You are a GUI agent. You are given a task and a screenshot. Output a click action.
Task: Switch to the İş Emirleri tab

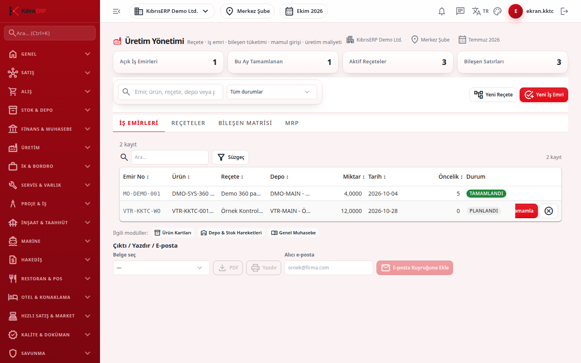coord(139,123)
